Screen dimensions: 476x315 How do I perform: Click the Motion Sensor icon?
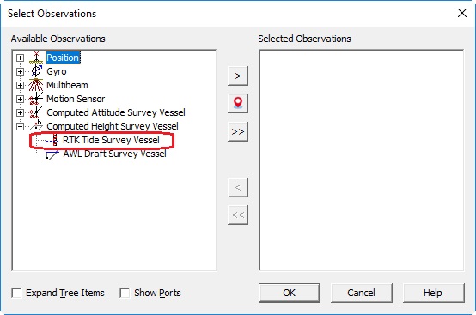click(36, 99)
